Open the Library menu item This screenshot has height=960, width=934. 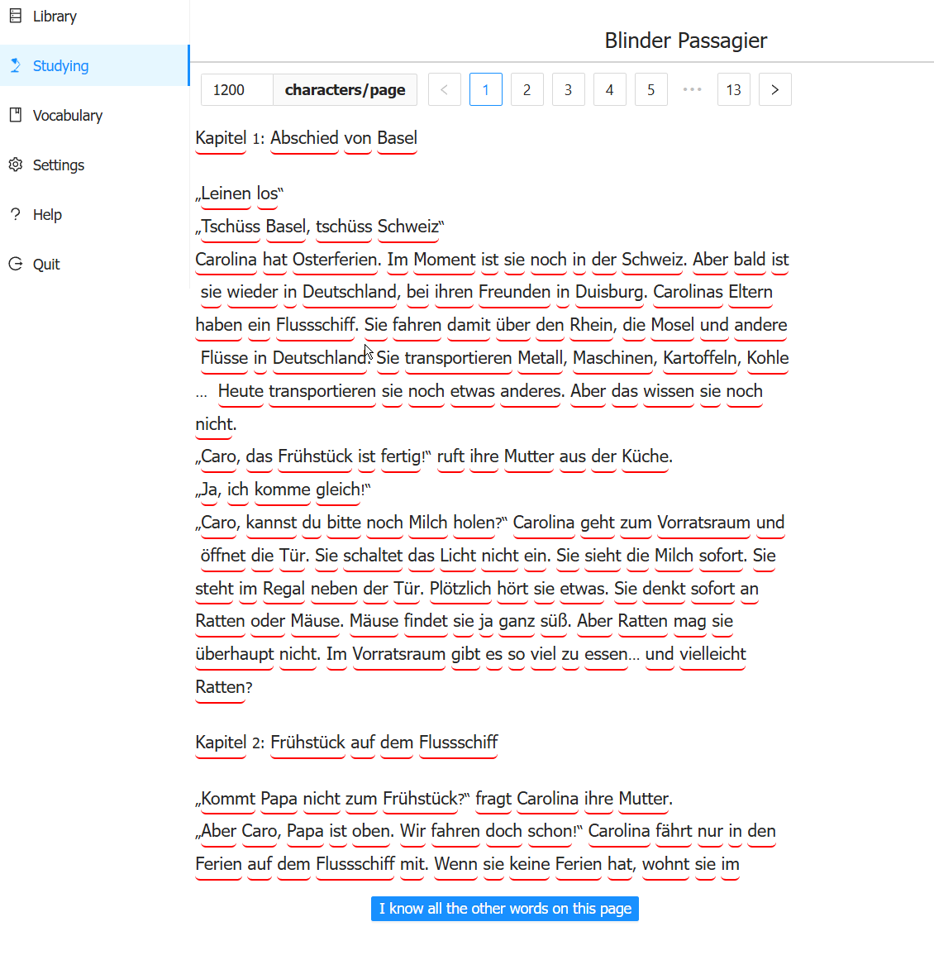95,17
